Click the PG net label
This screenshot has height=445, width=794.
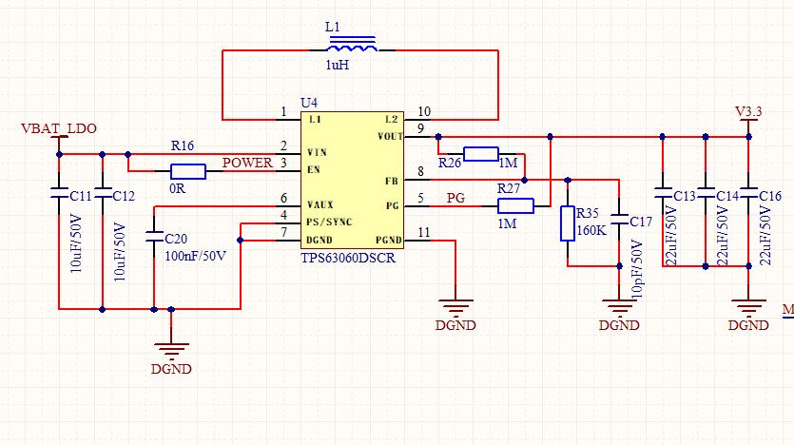(x=455, y=198)
